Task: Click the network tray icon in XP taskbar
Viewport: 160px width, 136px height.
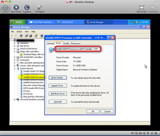Action: tap(134, 22)
